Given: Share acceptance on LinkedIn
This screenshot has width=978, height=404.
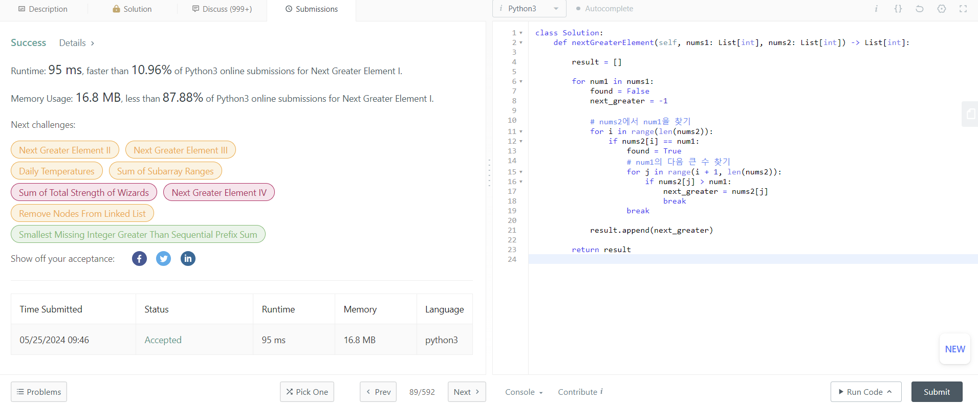Looking at the screenshot, I should coord(188,259).
